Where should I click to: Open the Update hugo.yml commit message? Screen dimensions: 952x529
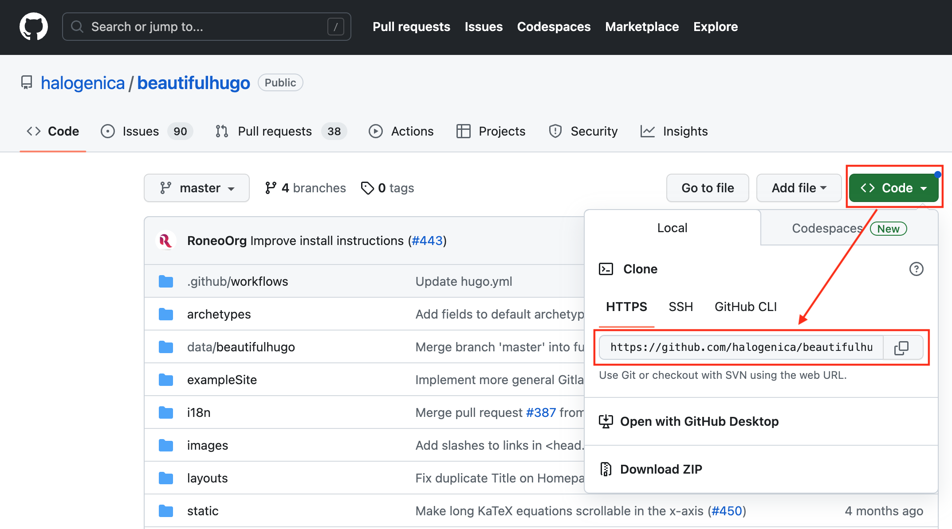(x=464, y=281)
